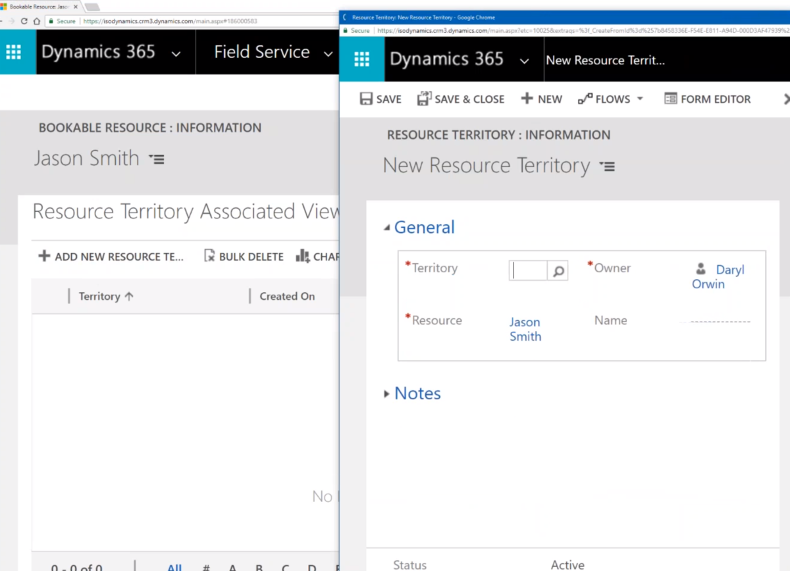Collapse the General section
Viewport: 790px width, 571px height.
386,228
